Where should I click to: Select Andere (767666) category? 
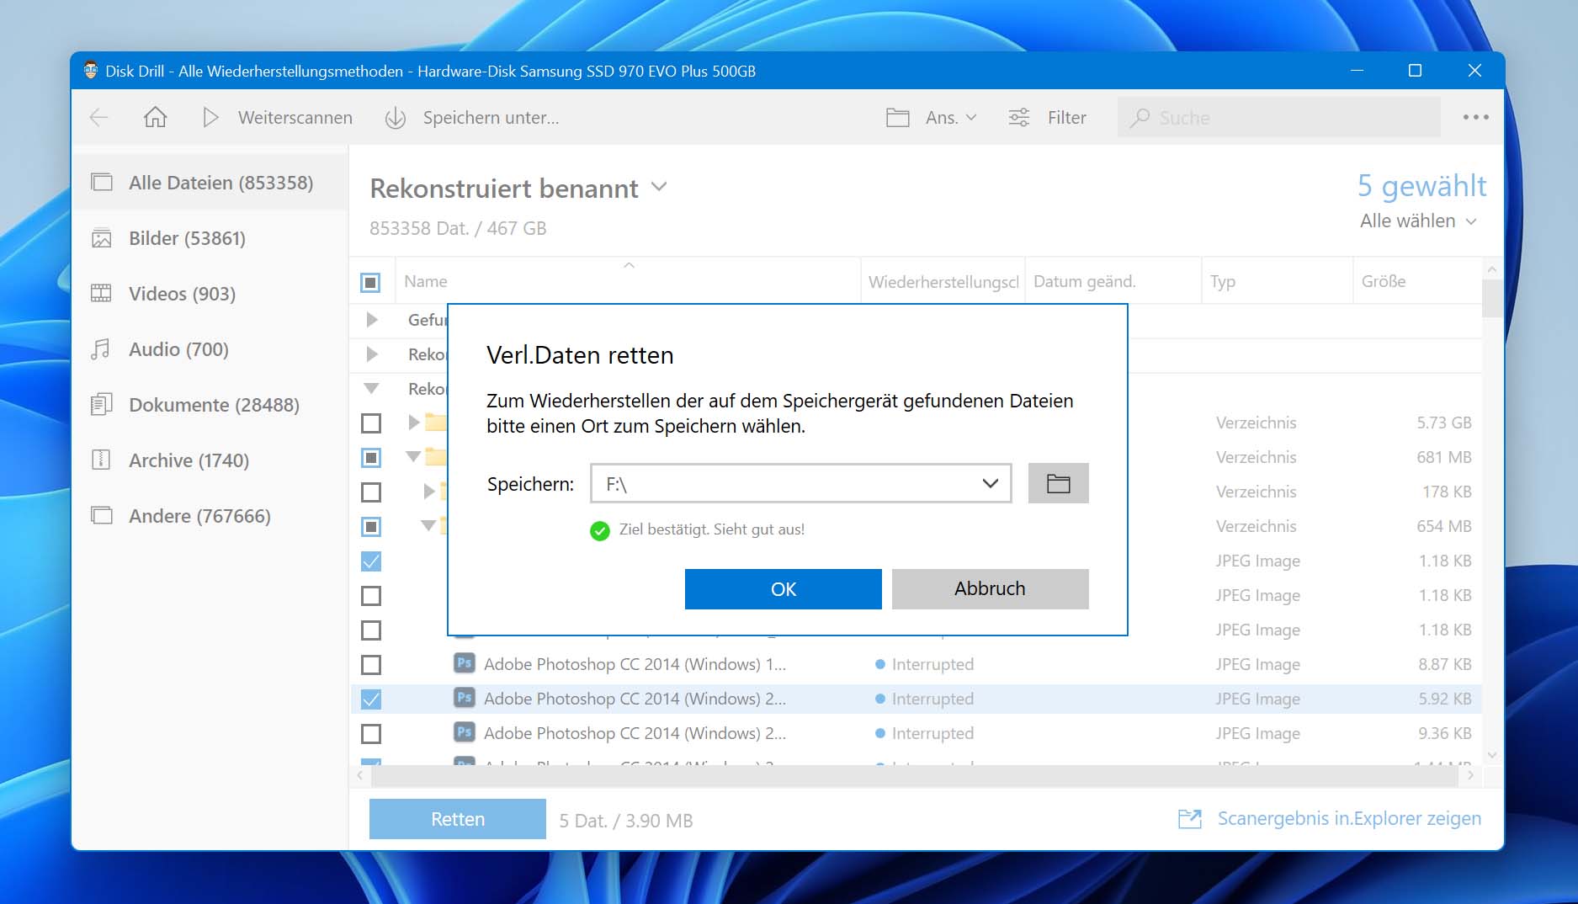click(x=210, y=516)
